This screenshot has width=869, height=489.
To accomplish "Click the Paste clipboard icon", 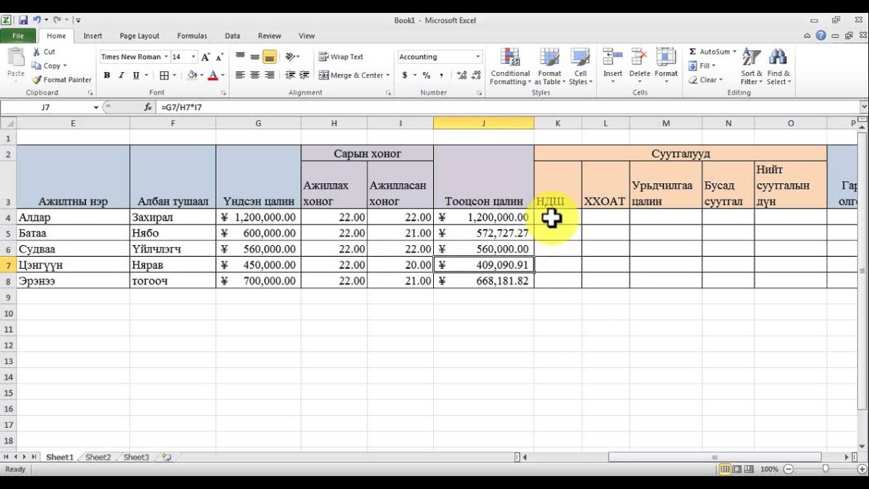I will (16, 58).
